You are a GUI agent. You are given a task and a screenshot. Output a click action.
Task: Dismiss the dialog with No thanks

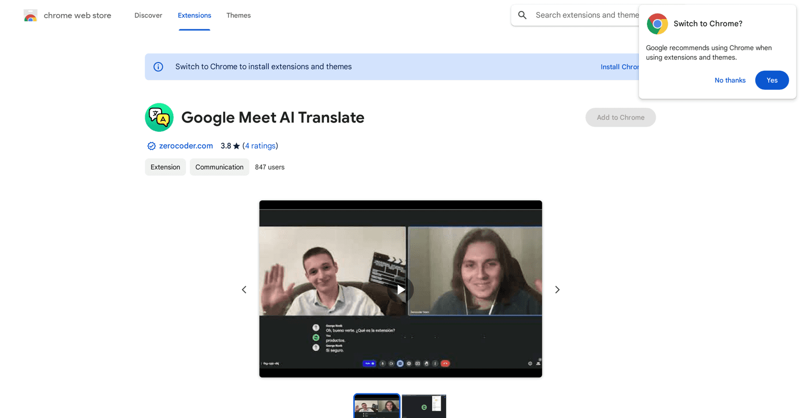coord(730,80)
